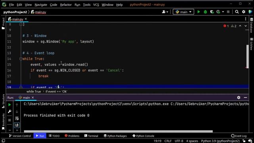Click Python 3.9 interpreter in status bar
The image size is (254, 143).
[220, 141]
